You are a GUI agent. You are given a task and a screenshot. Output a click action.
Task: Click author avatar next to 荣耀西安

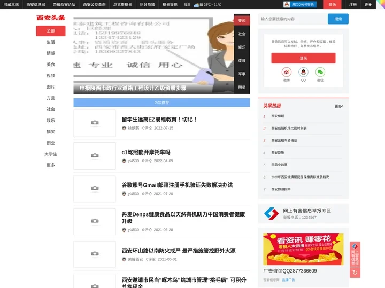[124, 259]
